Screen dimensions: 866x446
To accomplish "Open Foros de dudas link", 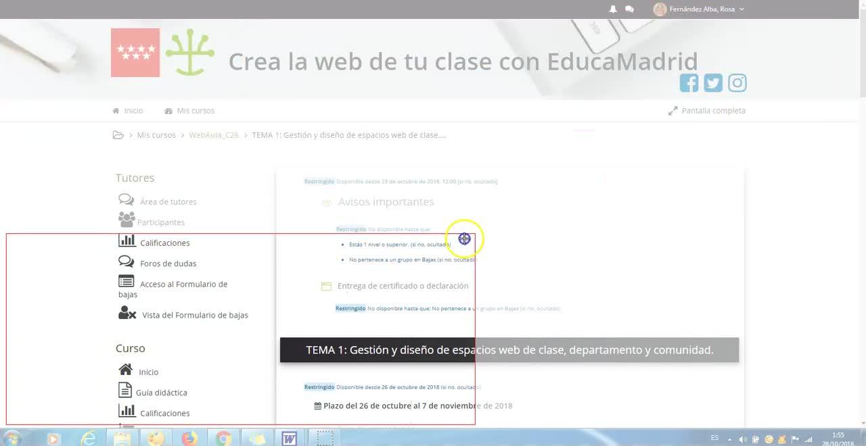I will point(168,264).
